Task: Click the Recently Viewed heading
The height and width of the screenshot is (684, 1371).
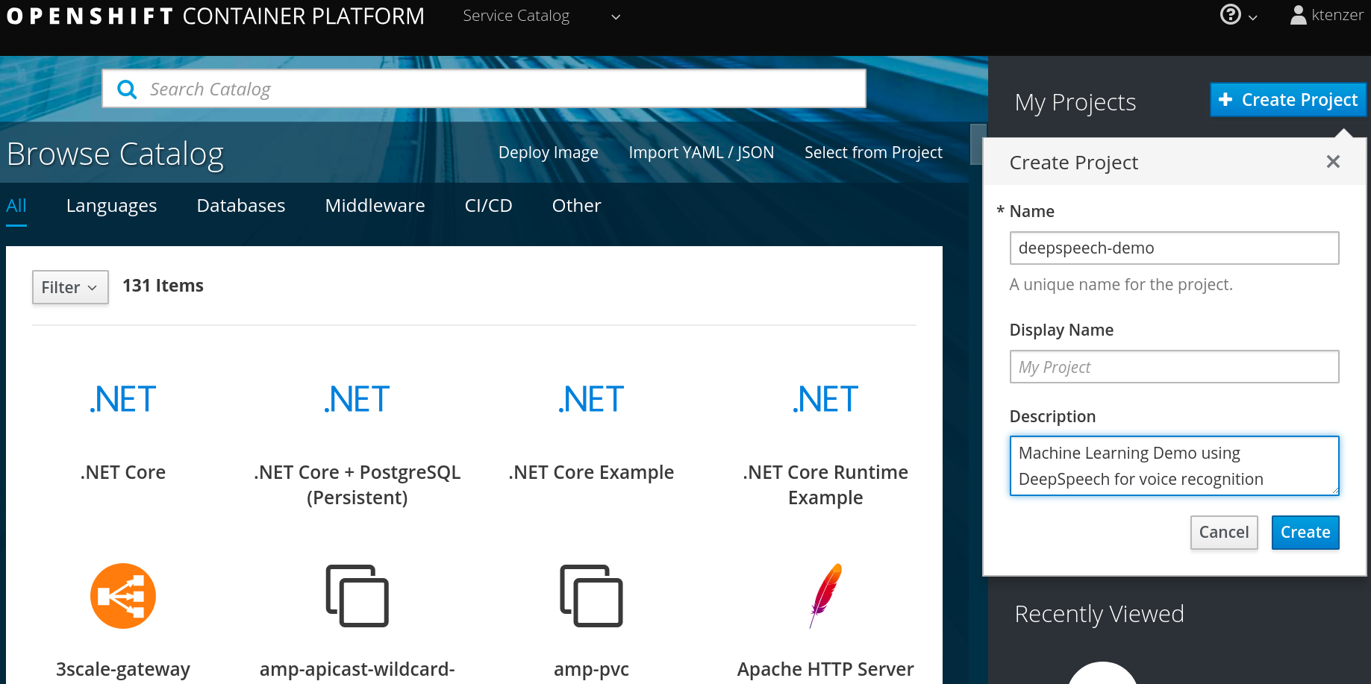Action: click(x=1099, y=614)
